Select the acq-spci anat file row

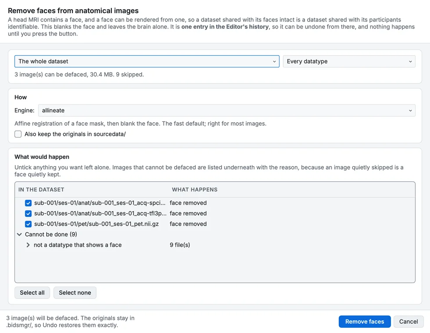coord(215,203)
